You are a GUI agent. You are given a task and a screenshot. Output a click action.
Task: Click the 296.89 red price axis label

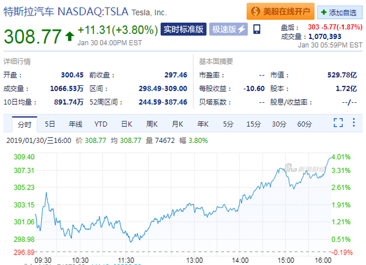[24, 252]
